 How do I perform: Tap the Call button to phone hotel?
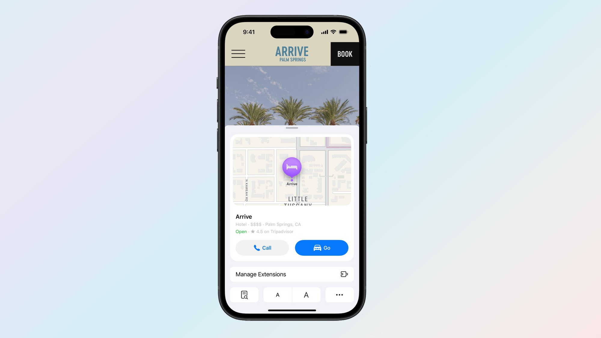[x=262, y=248]
